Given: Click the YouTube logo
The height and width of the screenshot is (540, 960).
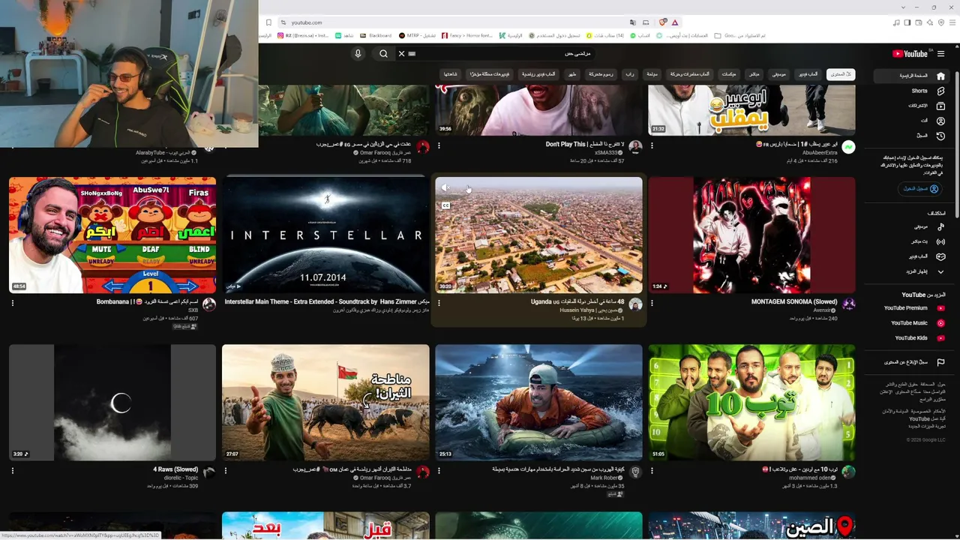Looking at the screenshot, I should pos(910,54).
